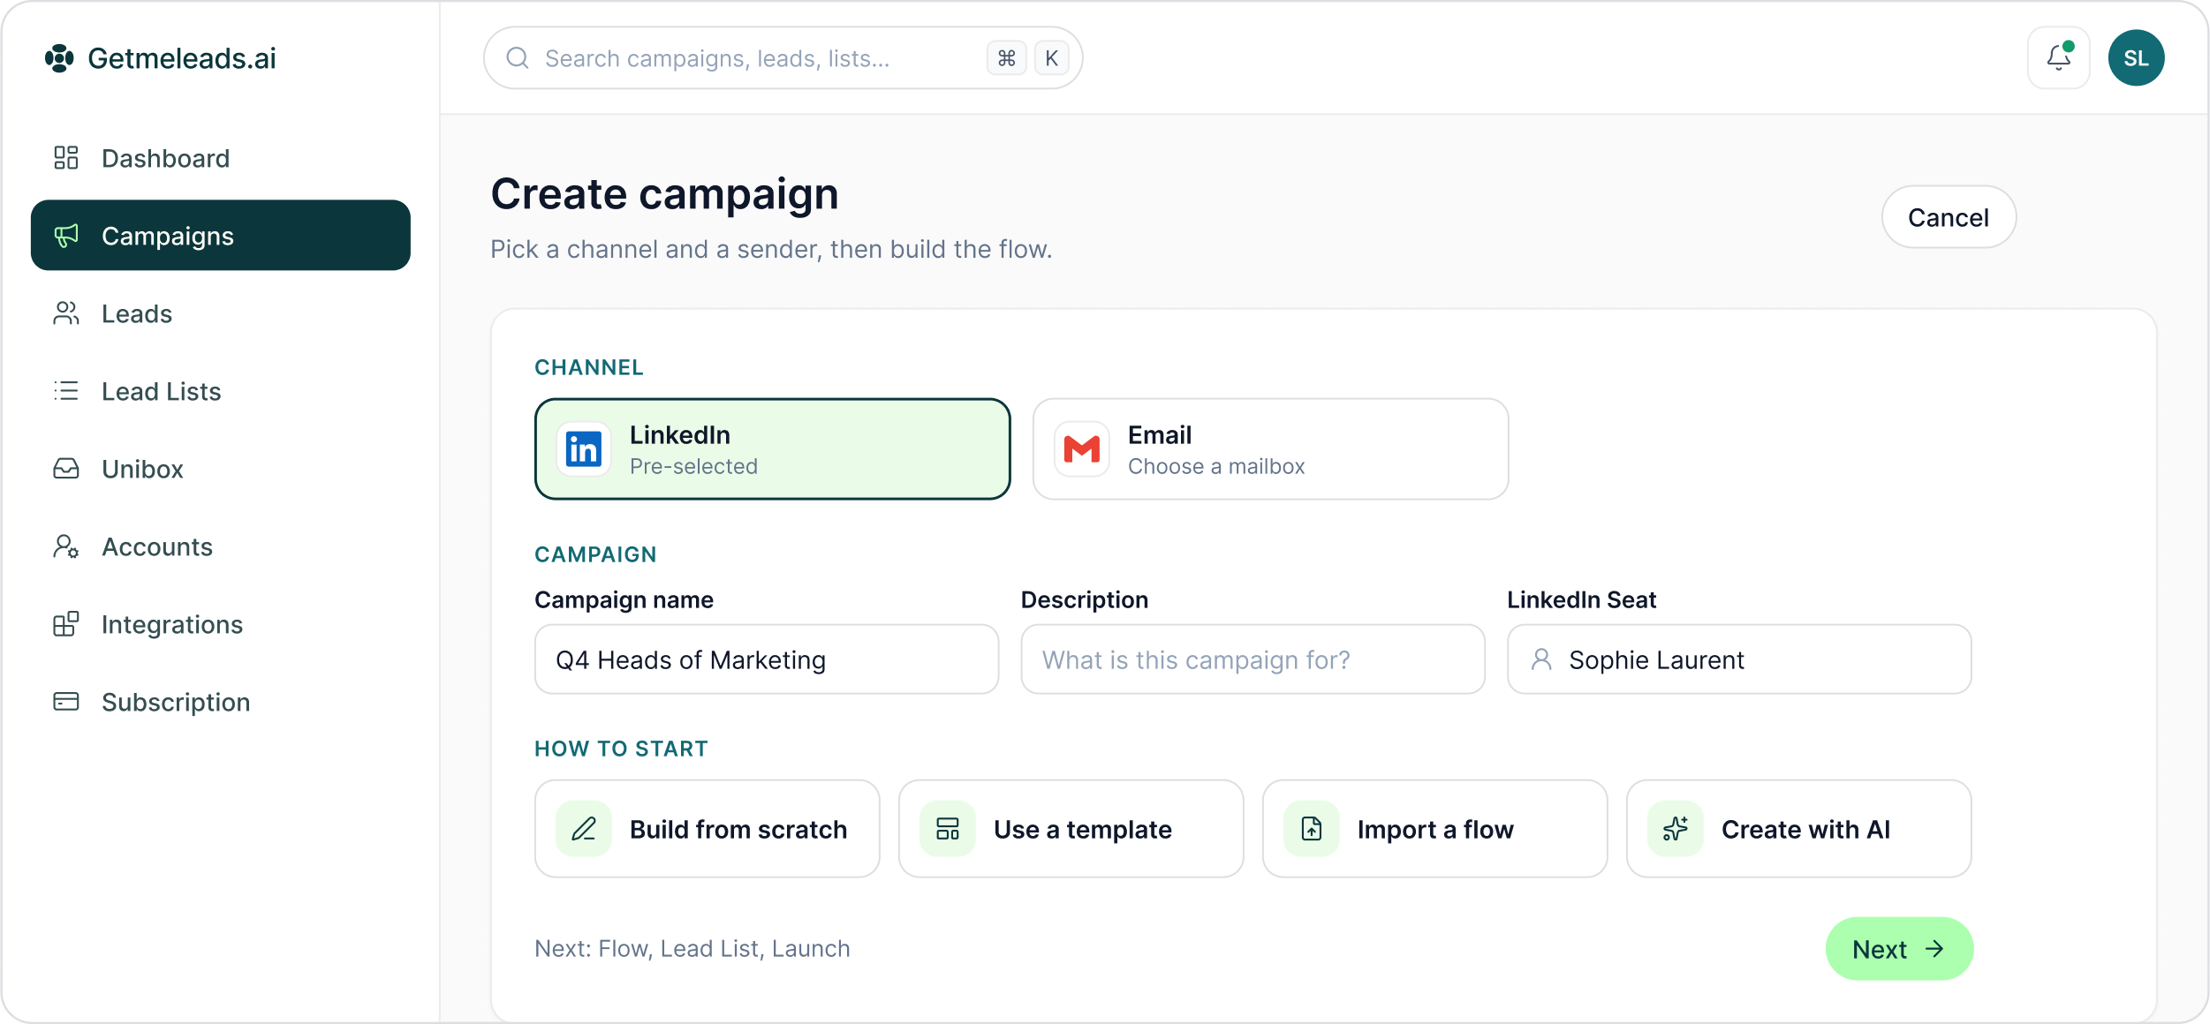Viewport: 2210px width, 1024px height.
Task: Click 'Next: Flow, Lead List, Launch' text
Action: click(693, 949)
